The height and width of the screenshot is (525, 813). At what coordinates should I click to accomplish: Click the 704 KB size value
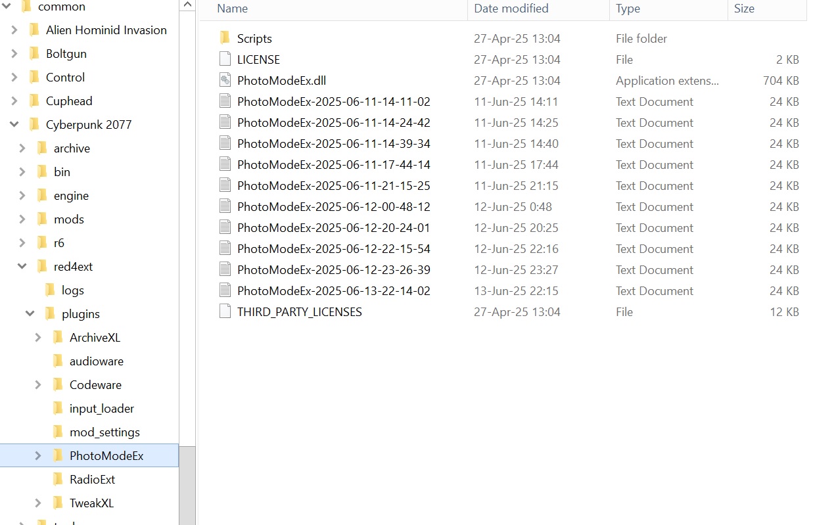pyautogui.click(x=781, y=80)
